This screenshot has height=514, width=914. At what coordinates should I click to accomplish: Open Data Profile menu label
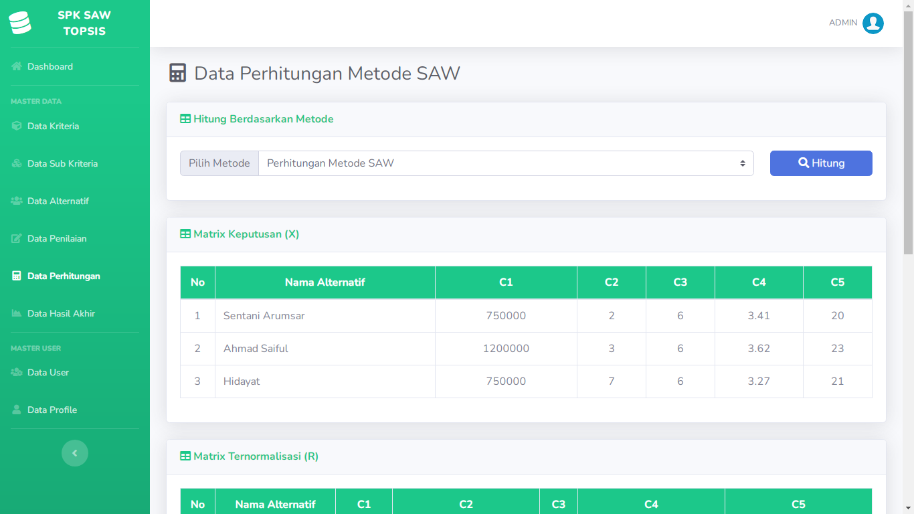click(52, 410)
